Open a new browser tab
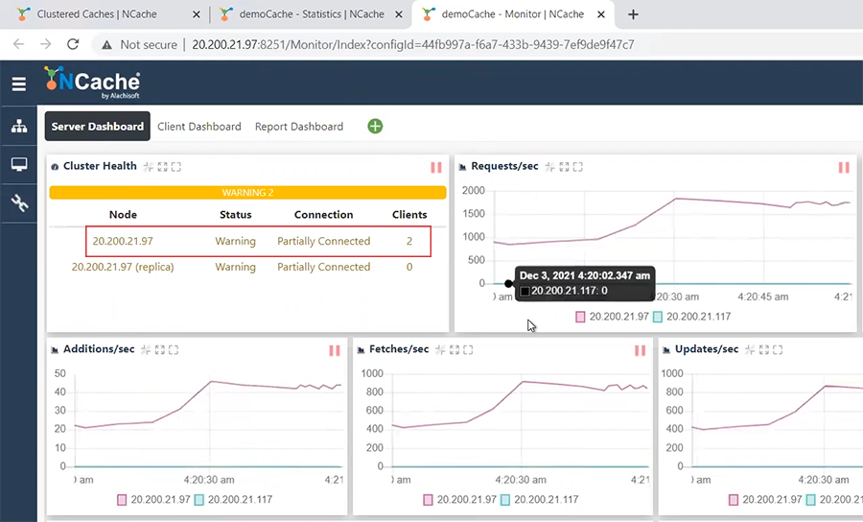This screenshot has width=863, height=522. (633, 14)
